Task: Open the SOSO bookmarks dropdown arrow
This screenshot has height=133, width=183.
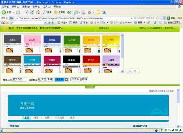Action: (x=67, y=23)
